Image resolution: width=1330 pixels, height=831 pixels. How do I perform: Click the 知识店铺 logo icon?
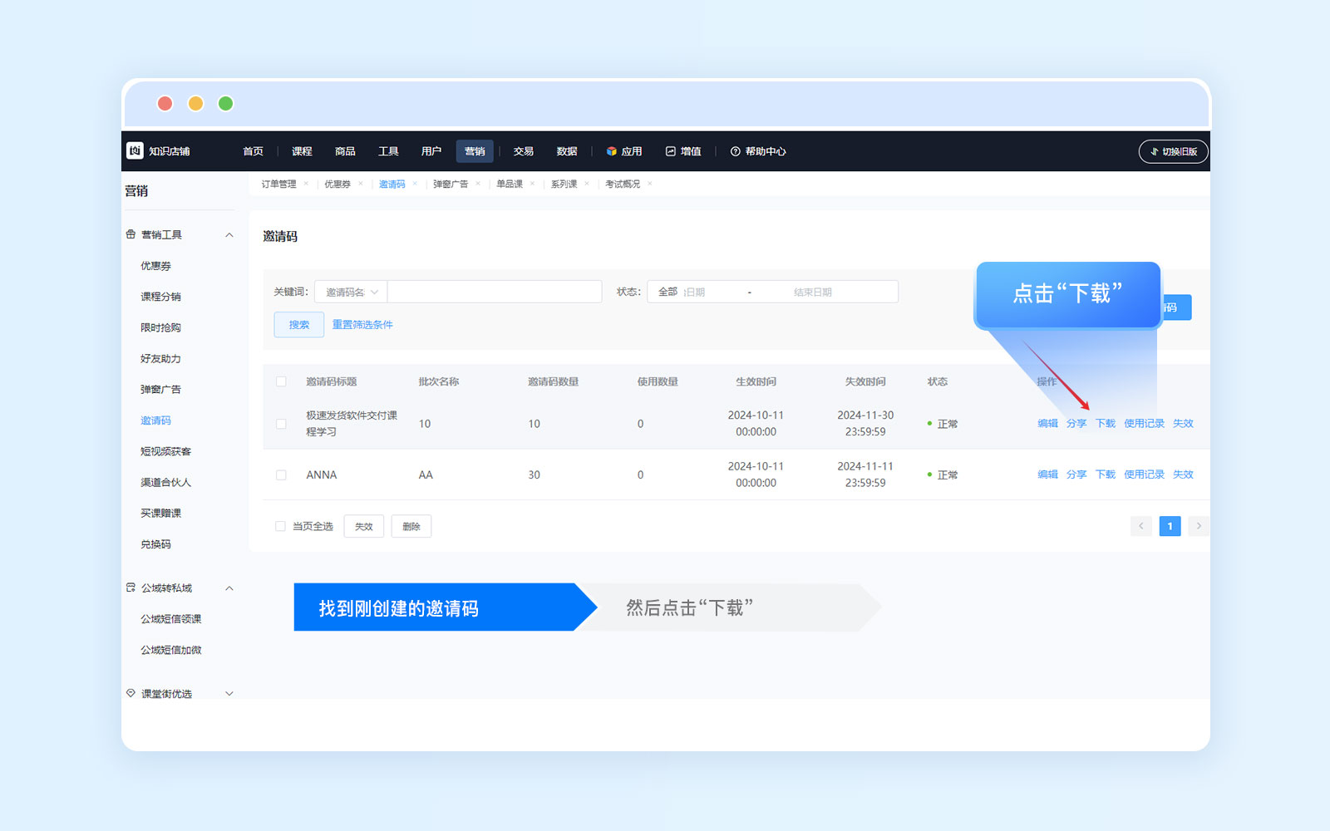tap(135, 150)
